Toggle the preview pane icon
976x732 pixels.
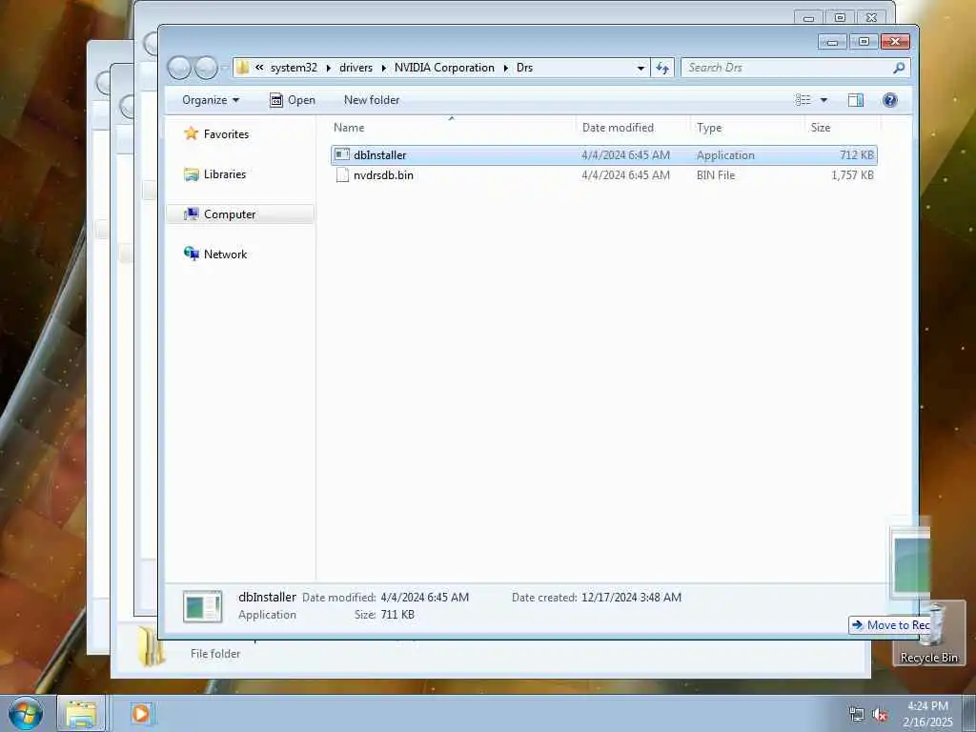pyautogui.click(x=856, y=100)
